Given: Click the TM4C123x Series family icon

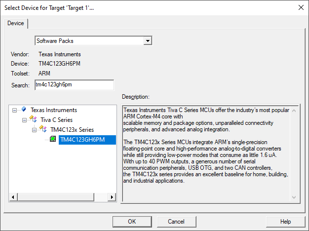Looking at the screenshot, I should [x=43, y=129].
